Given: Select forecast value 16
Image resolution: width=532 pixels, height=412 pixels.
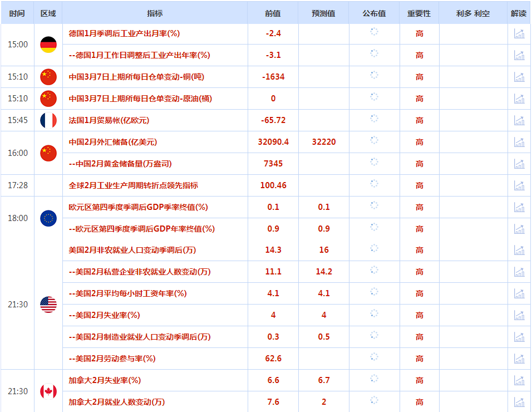Looking at the screenshot, I should tap(324, 250).
